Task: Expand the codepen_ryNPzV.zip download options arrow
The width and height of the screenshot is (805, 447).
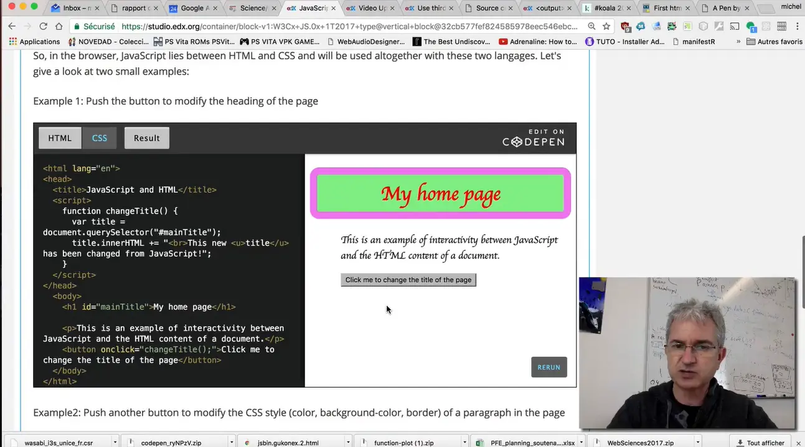Action: (x=232, y=443)
